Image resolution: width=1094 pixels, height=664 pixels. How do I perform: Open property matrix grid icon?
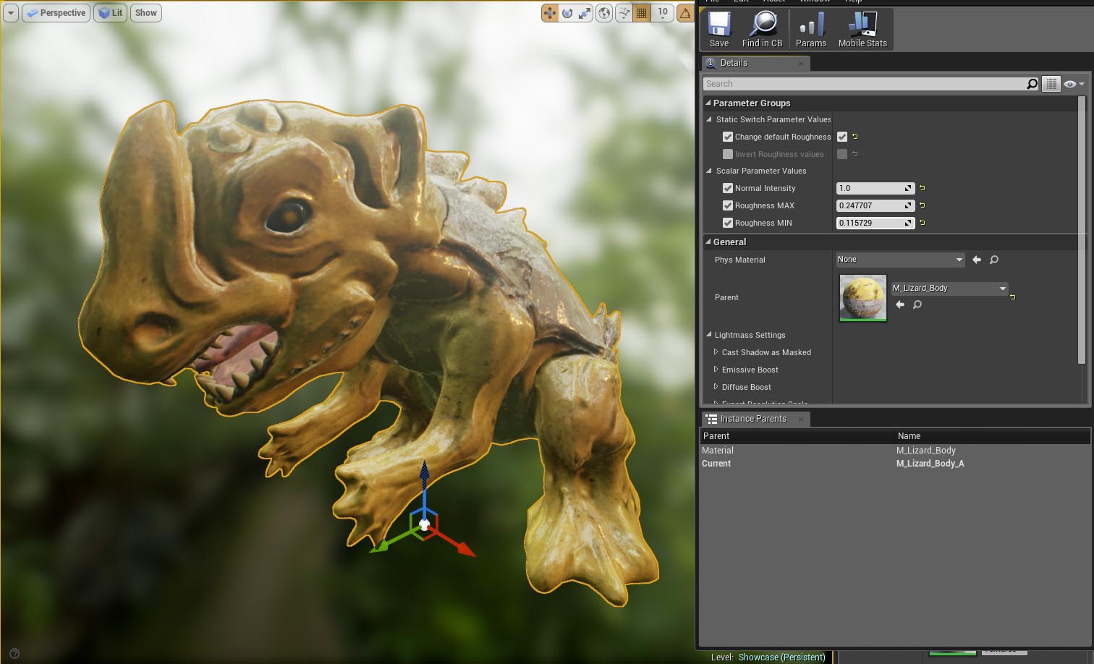[1051, 84]
